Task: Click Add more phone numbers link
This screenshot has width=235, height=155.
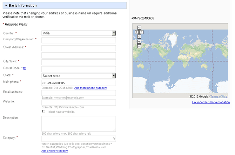Action: point(90,88)
